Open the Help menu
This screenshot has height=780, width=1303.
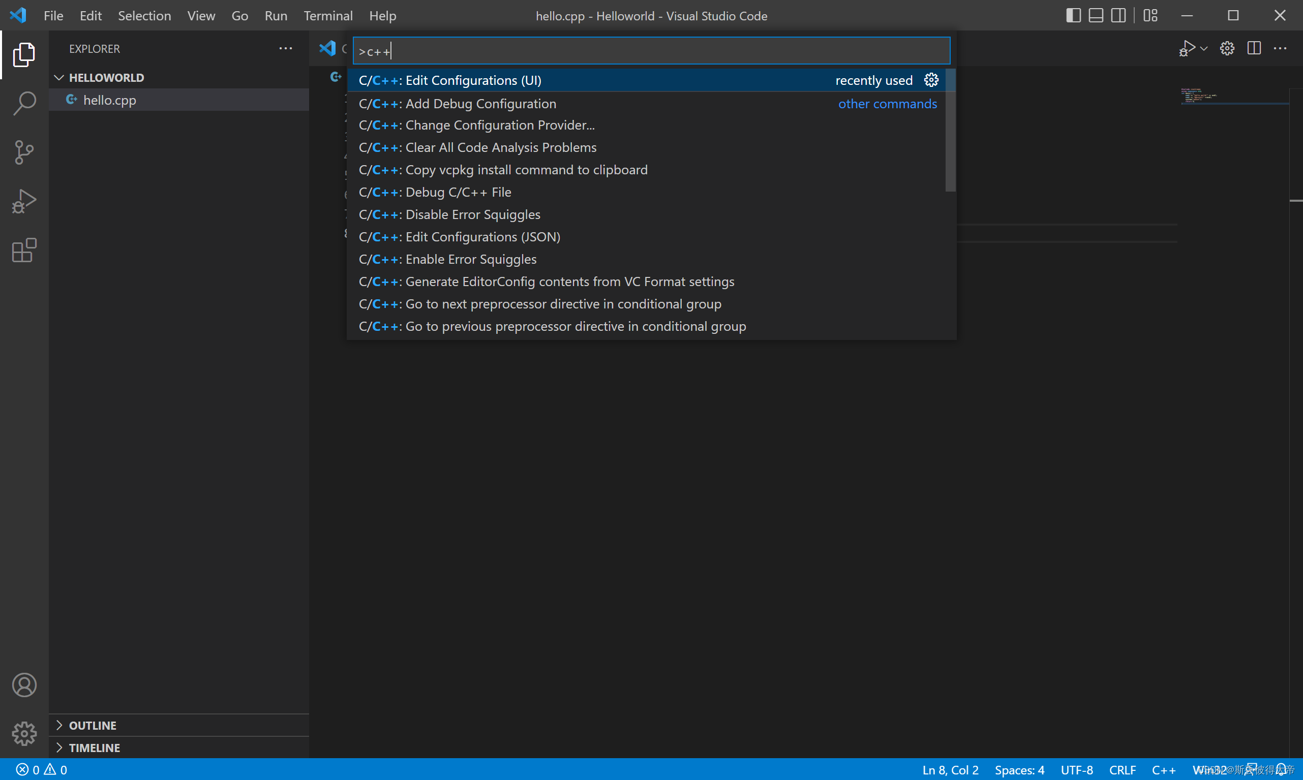(383, 16)
